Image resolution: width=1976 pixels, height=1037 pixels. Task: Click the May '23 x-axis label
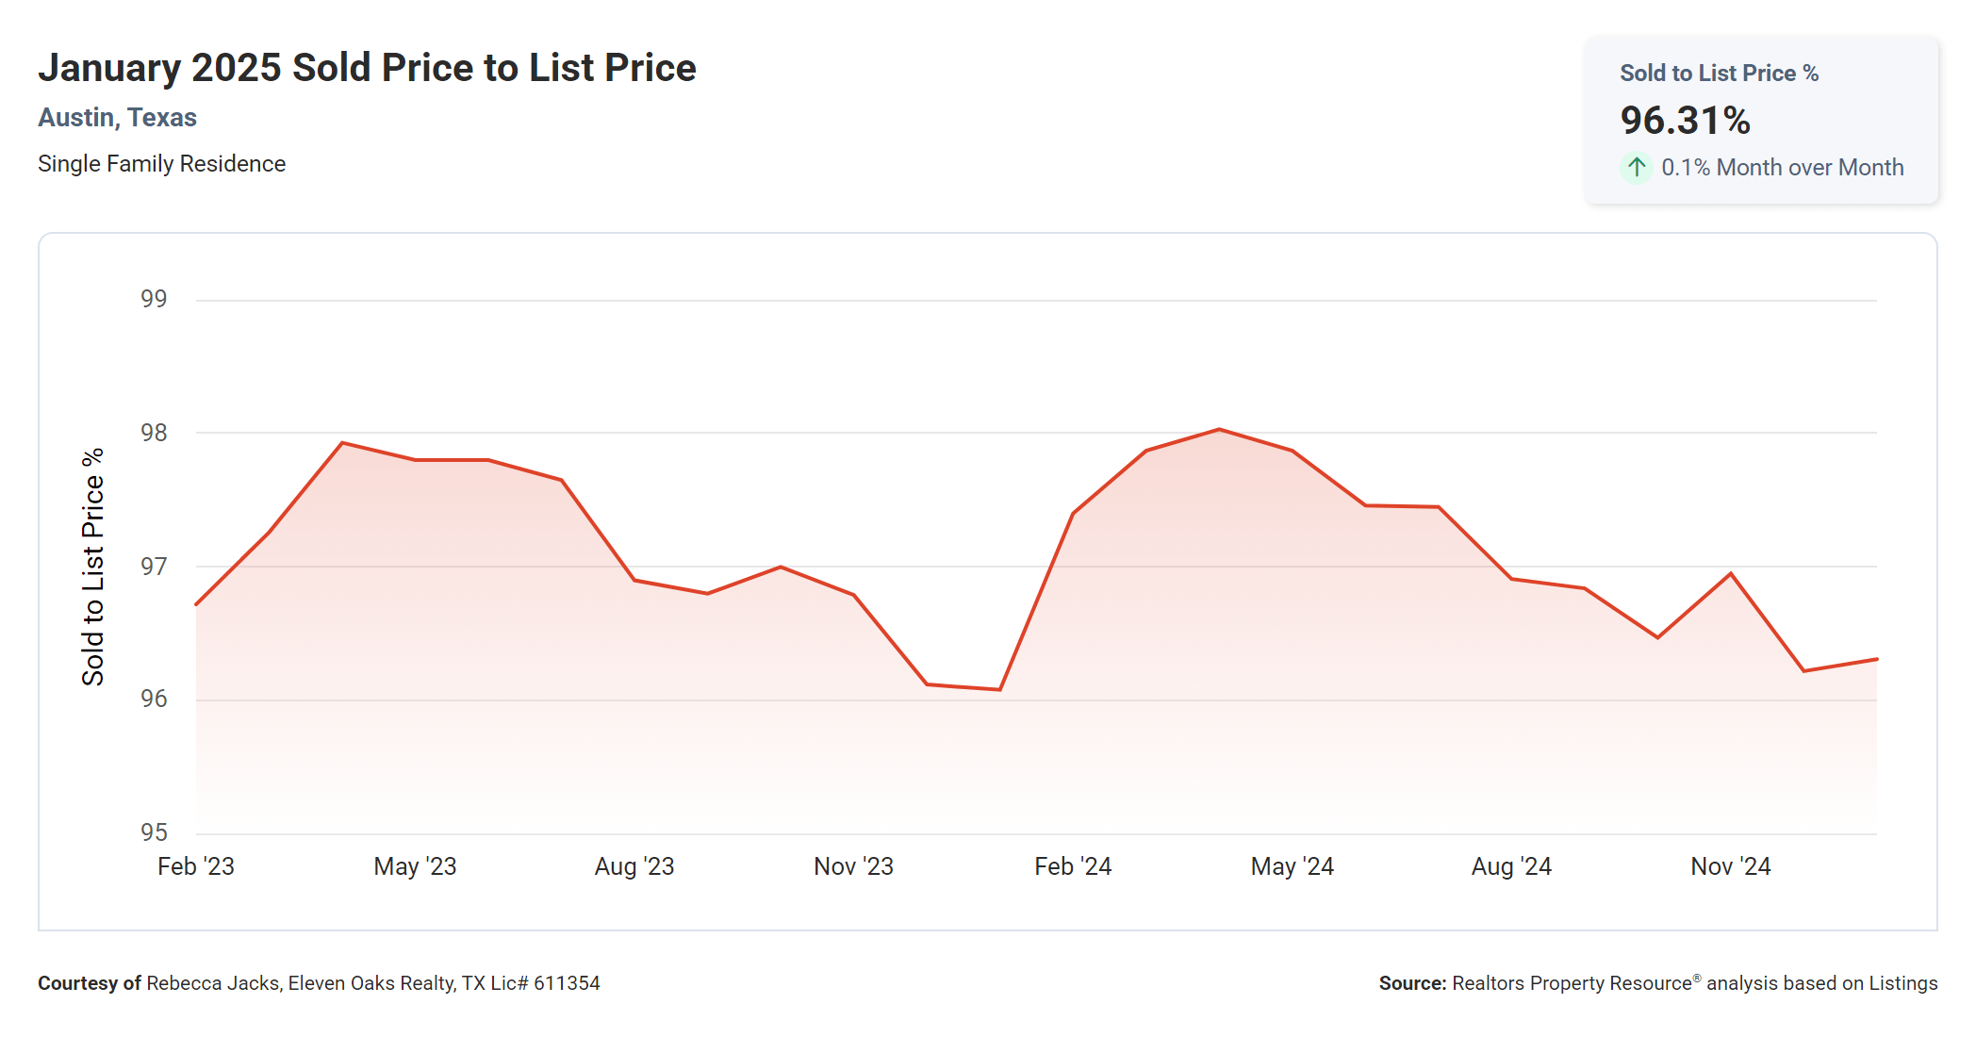pyautogui.click(x=415, y=866)
